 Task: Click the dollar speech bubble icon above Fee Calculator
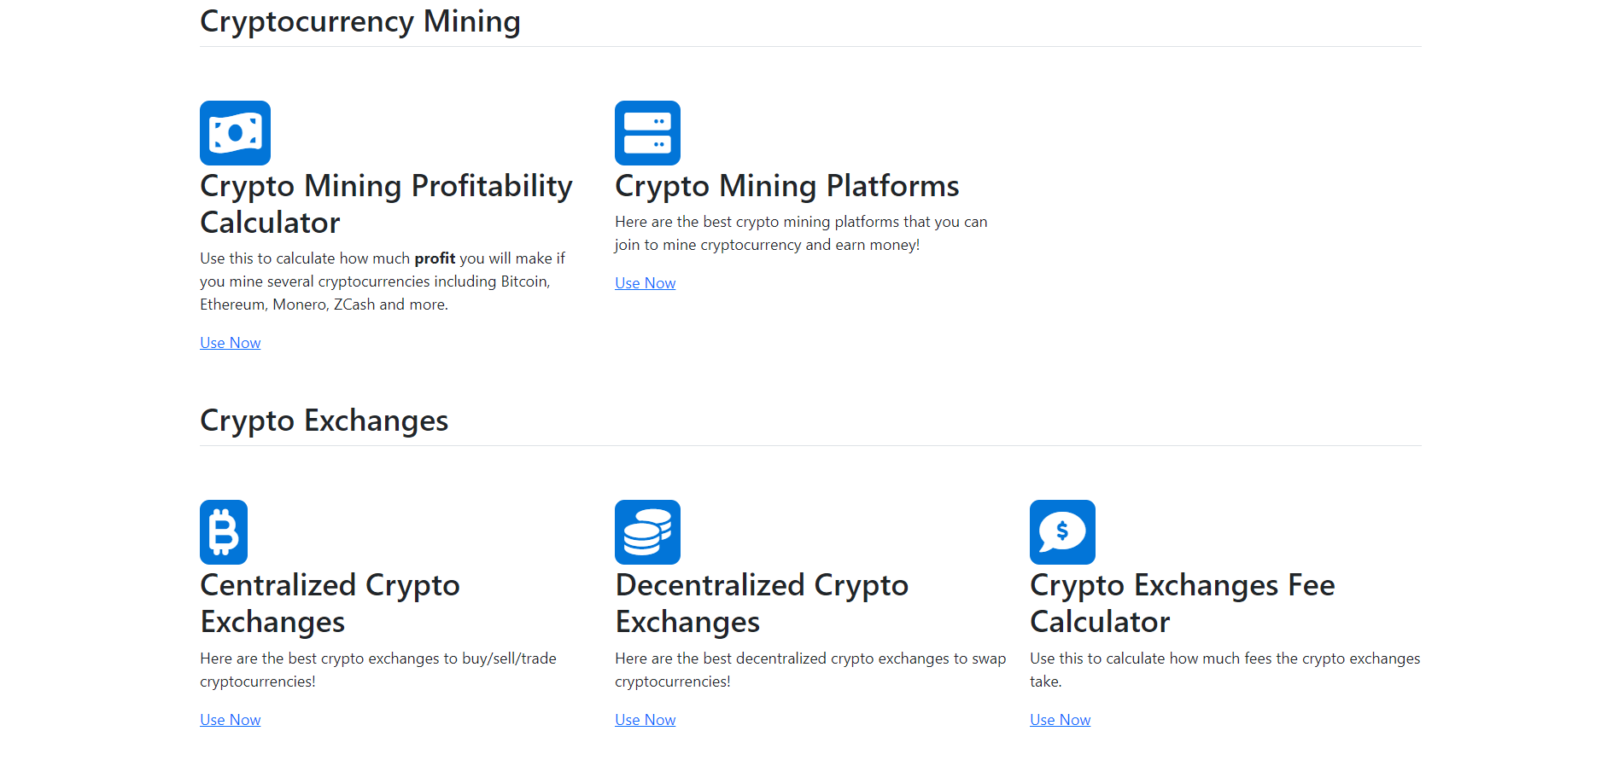coord(1062,531)
